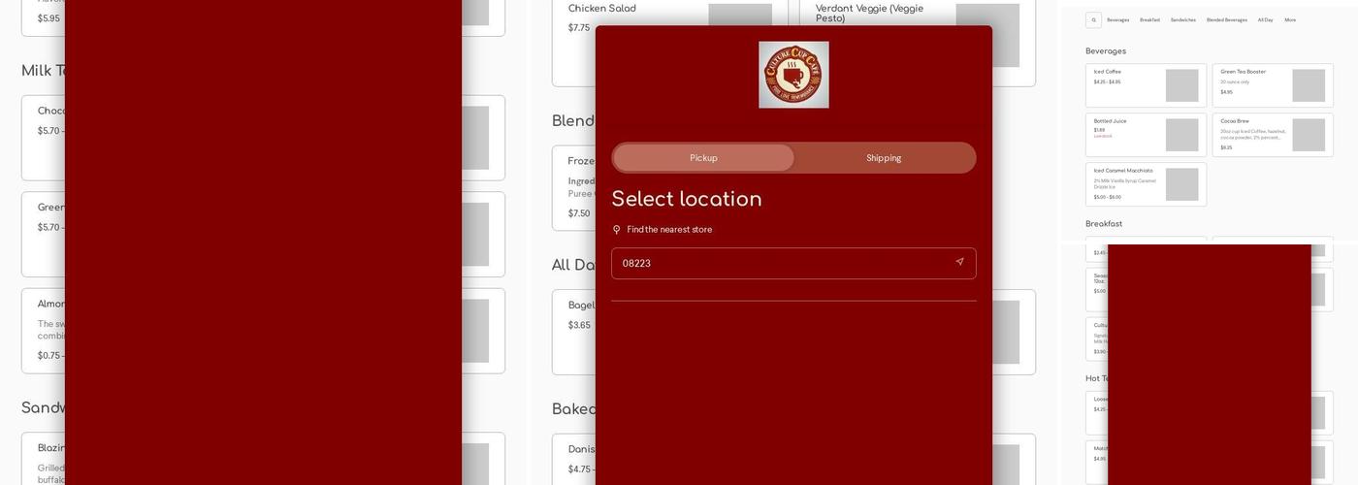Click the Find the nearest store link
Screen dimensions: 1358x485
pyautogui.click(x=669, y=230)
